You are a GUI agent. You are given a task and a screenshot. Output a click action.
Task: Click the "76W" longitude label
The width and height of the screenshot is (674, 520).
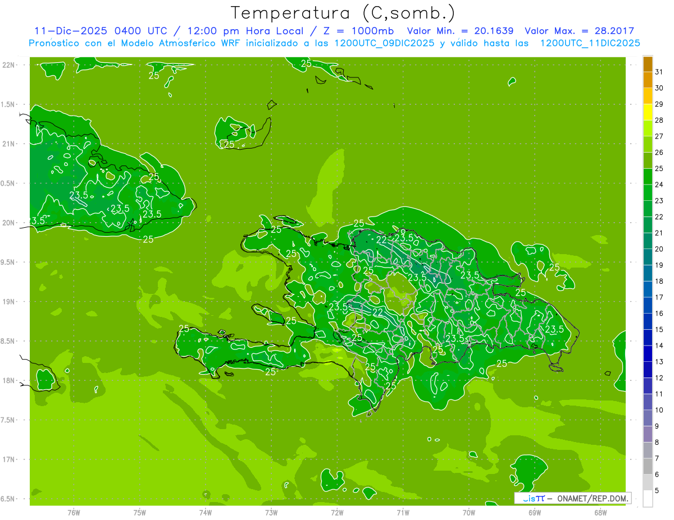pos(74,513)
